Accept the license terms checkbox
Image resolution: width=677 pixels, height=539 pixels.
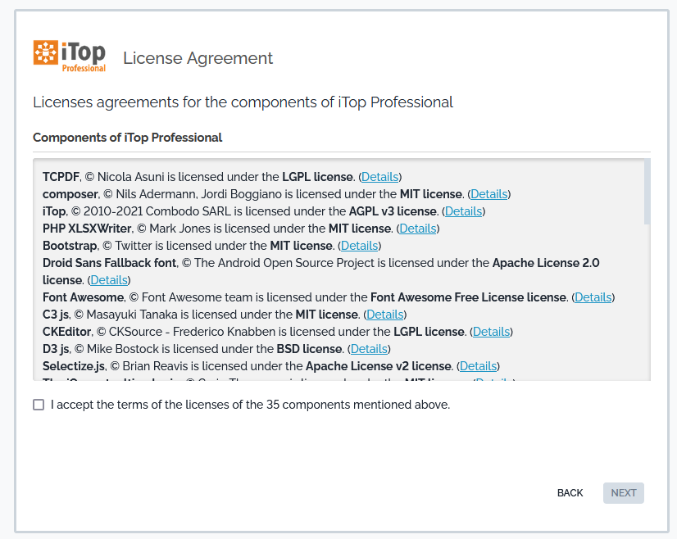(39, 405)
